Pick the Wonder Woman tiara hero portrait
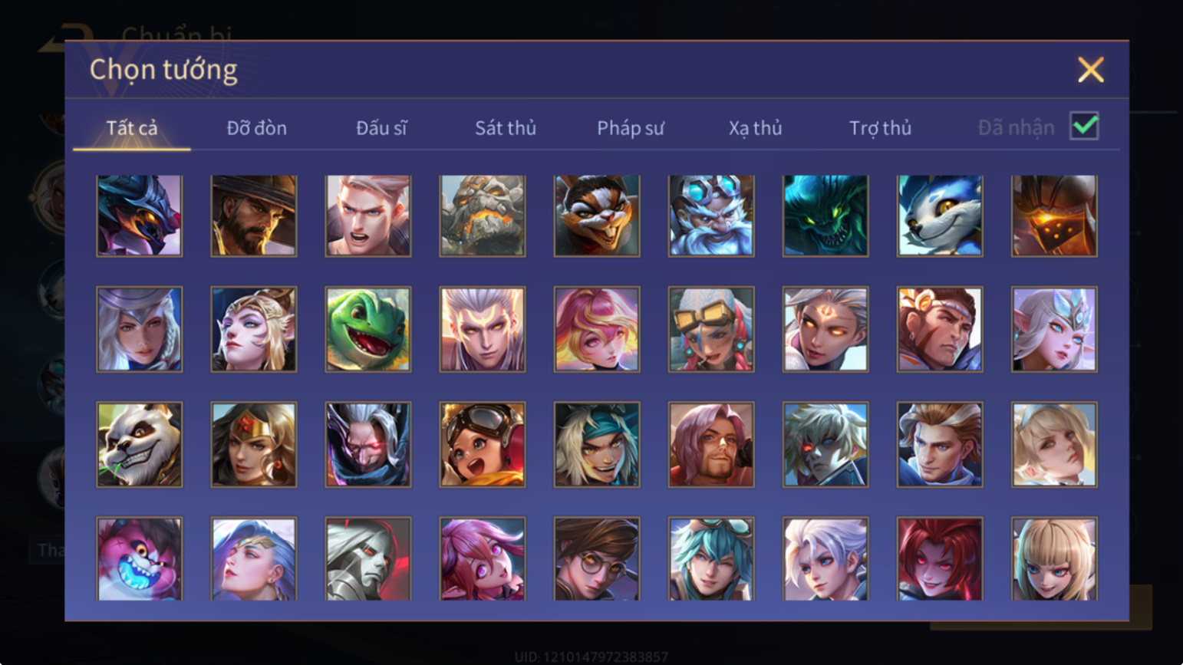The width and height of the screenshot is (1183, 665). [254, 445]
